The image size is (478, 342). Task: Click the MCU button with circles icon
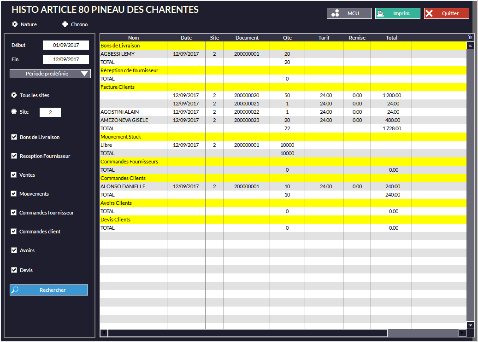coord(349,13)
